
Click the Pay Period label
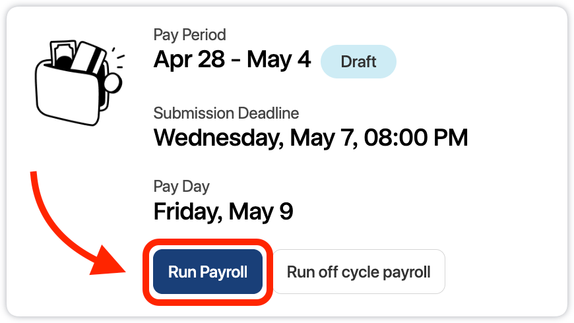pos(189,34)
